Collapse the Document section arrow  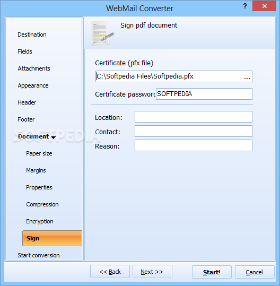pyautogui.click(x=53, y=137)
